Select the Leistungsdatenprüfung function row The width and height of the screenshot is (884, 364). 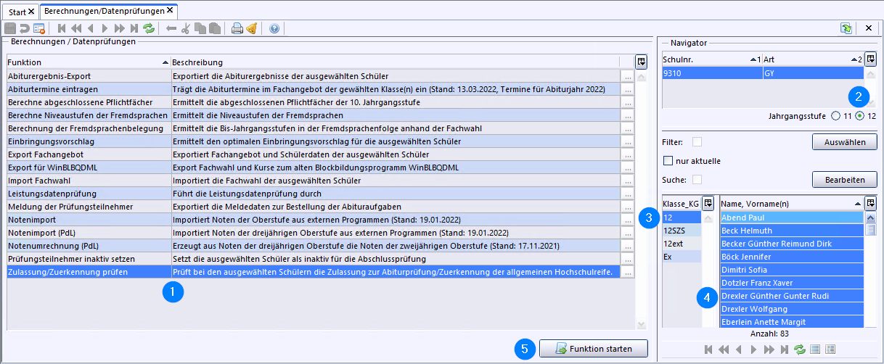pyautogui.click(x=314, y=194)
